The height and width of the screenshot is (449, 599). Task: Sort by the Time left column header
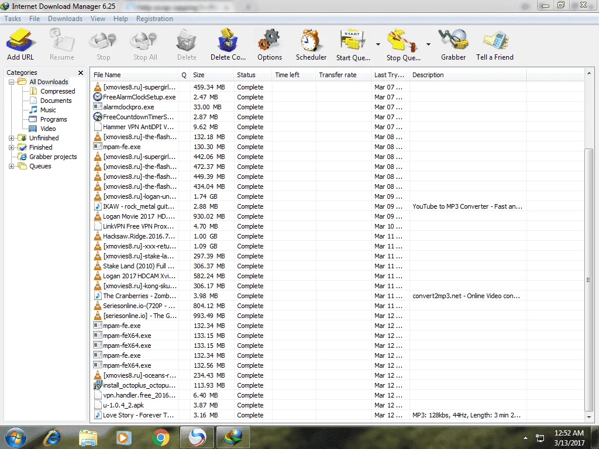tap(294, 75)
